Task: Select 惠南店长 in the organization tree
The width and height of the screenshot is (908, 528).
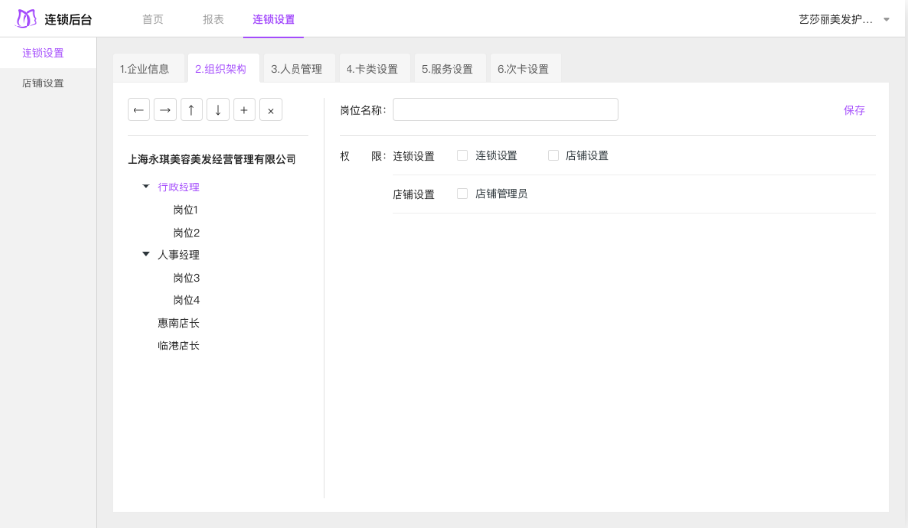Action: 179,323
